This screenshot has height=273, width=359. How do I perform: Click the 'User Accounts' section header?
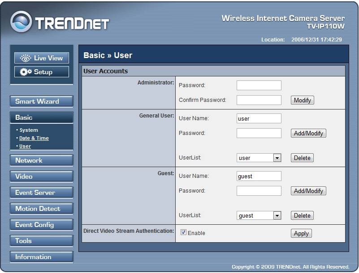pos(105,71)
